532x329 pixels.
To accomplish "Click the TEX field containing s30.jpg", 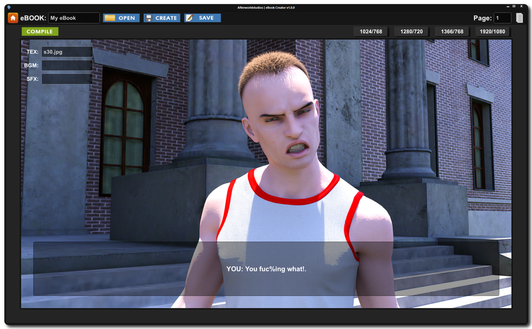I will pyautogui.click(x=67, y=52).
